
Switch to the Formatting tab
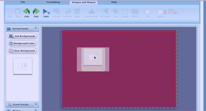click(53, 2)
